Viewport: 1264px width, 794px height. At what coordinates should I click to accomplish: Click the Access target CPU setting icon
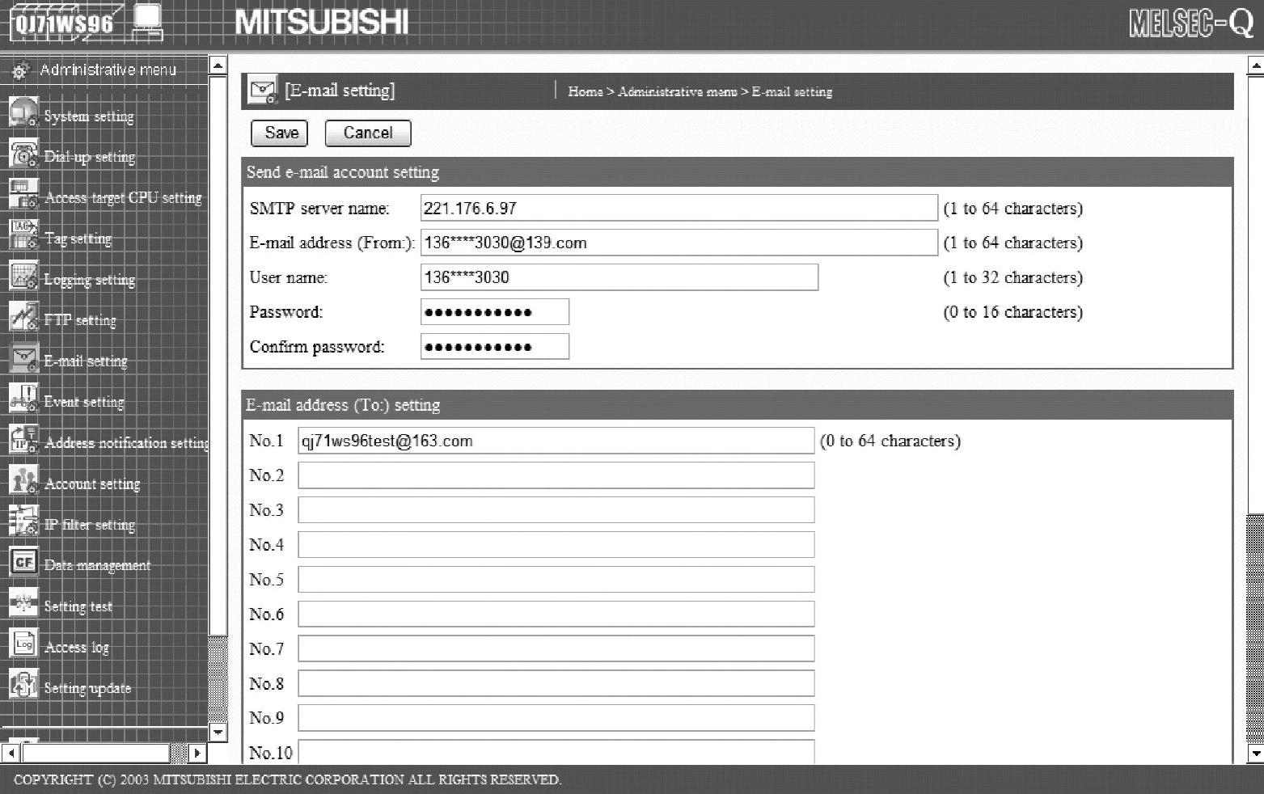23,194
